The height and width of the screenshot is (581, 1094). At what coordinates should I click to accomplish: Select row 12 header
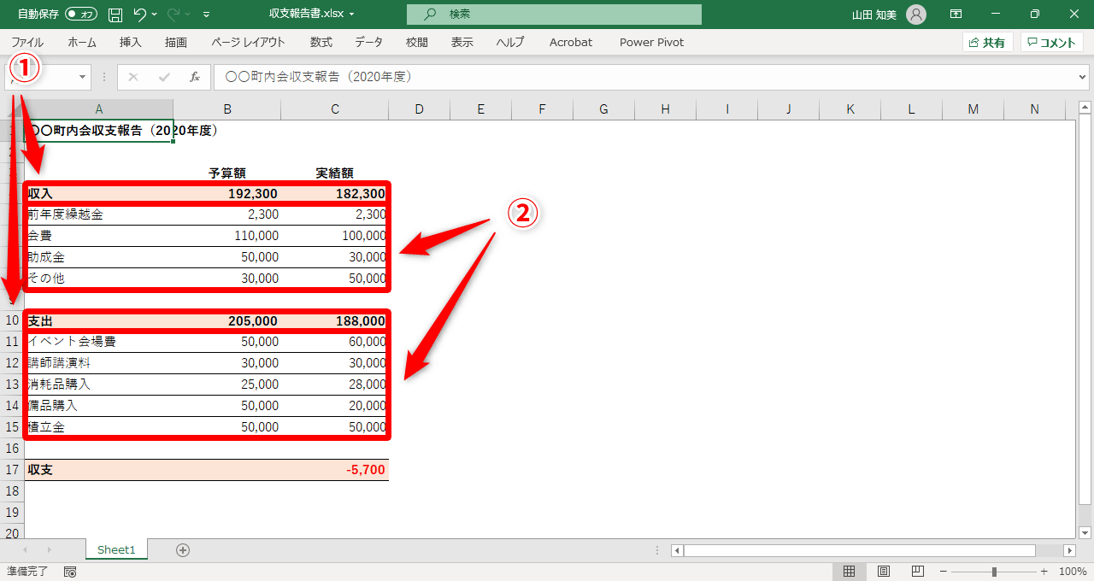(x=12, y=363)
